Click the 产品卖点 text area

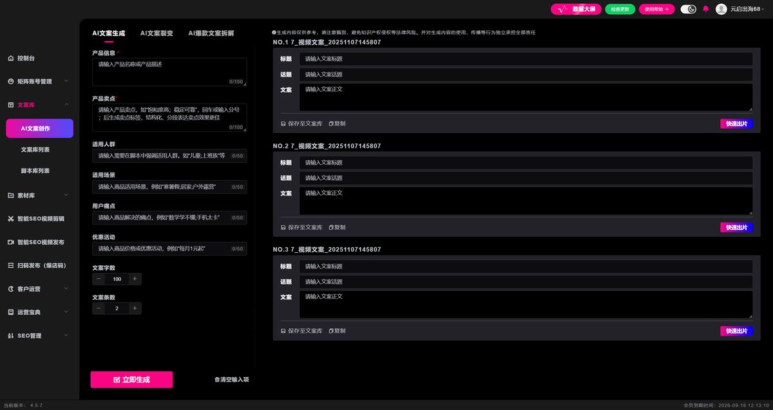click(169, 118)
